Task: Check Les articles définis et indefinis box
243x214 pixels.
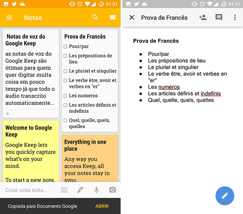Action: (65, 105)
